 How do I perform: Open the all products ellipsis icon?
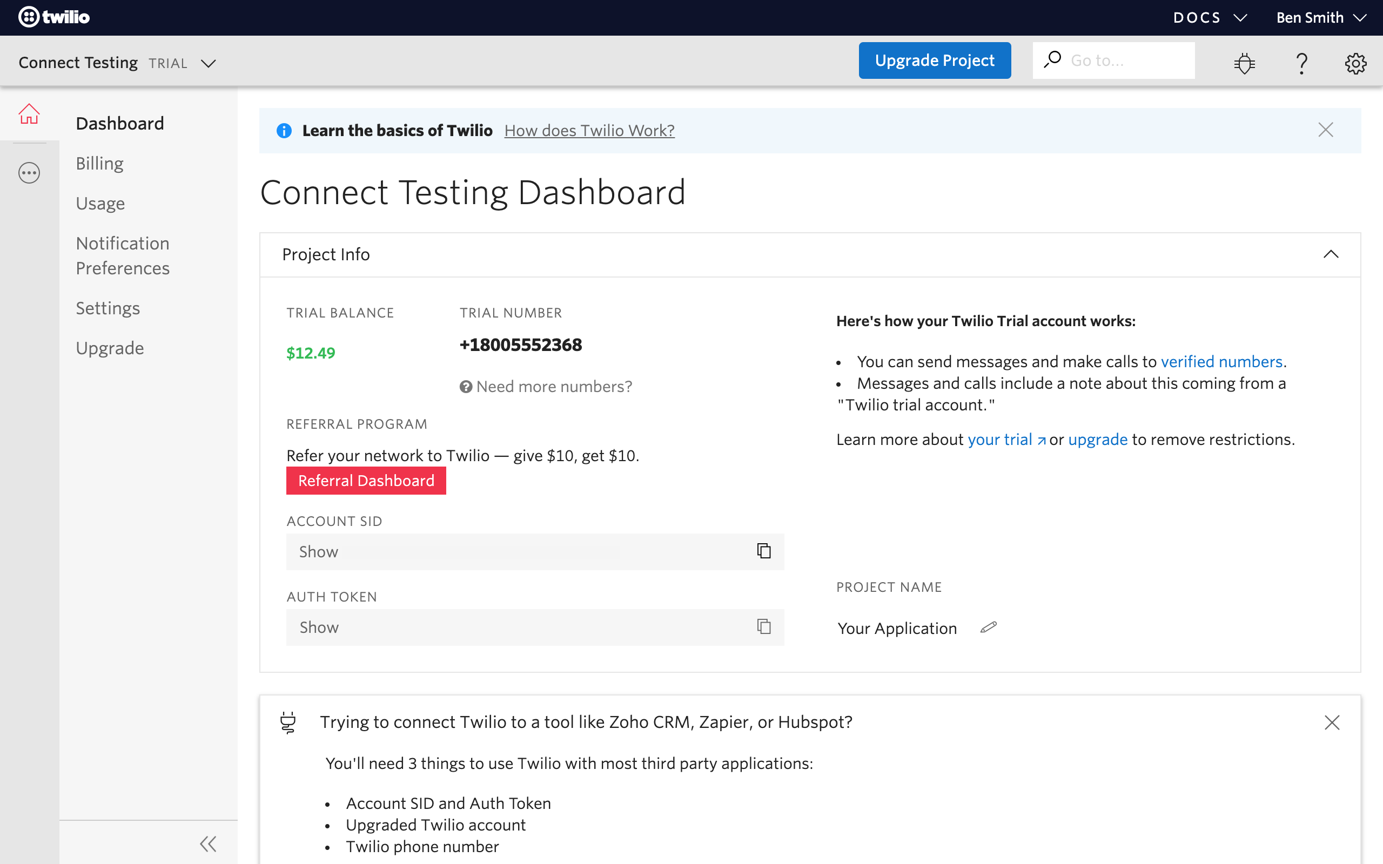pos(29,173)
